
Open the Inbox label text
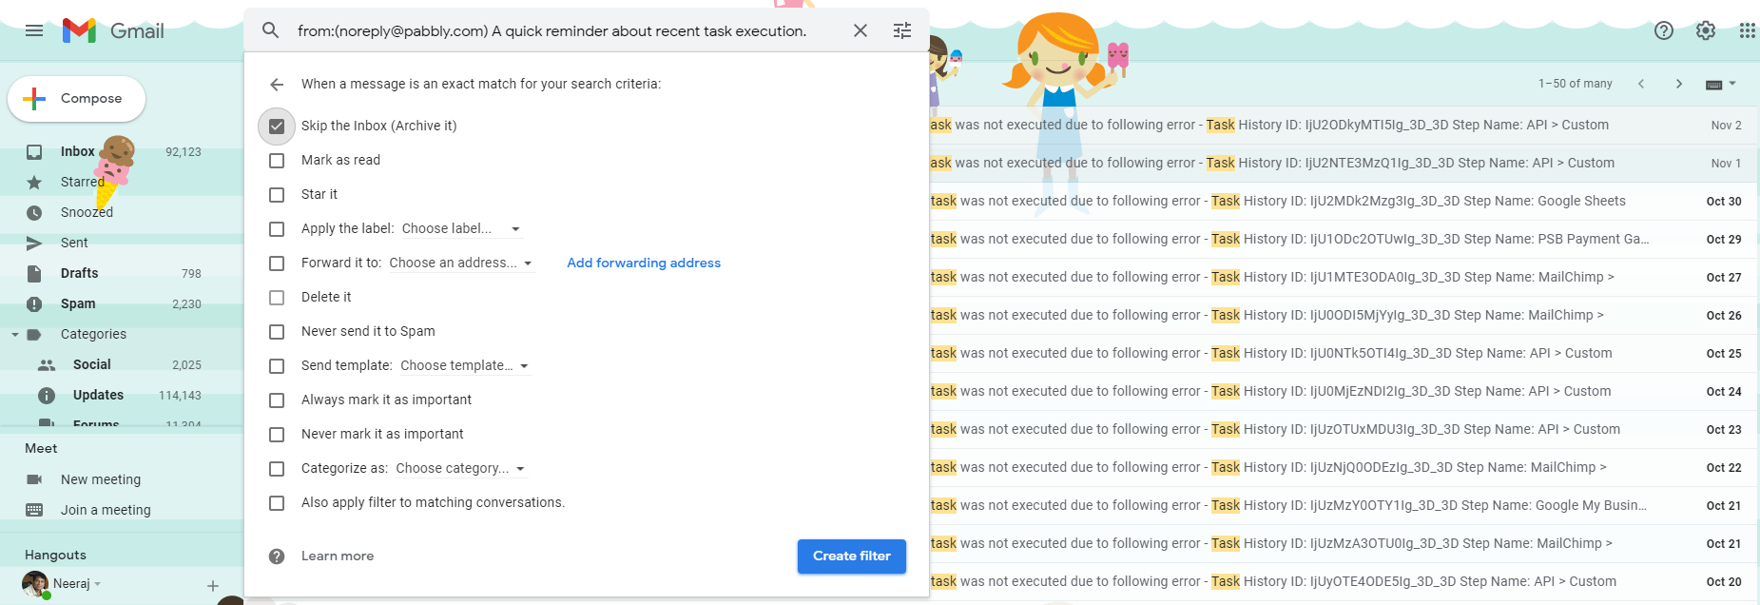click(x=77, y=151)
